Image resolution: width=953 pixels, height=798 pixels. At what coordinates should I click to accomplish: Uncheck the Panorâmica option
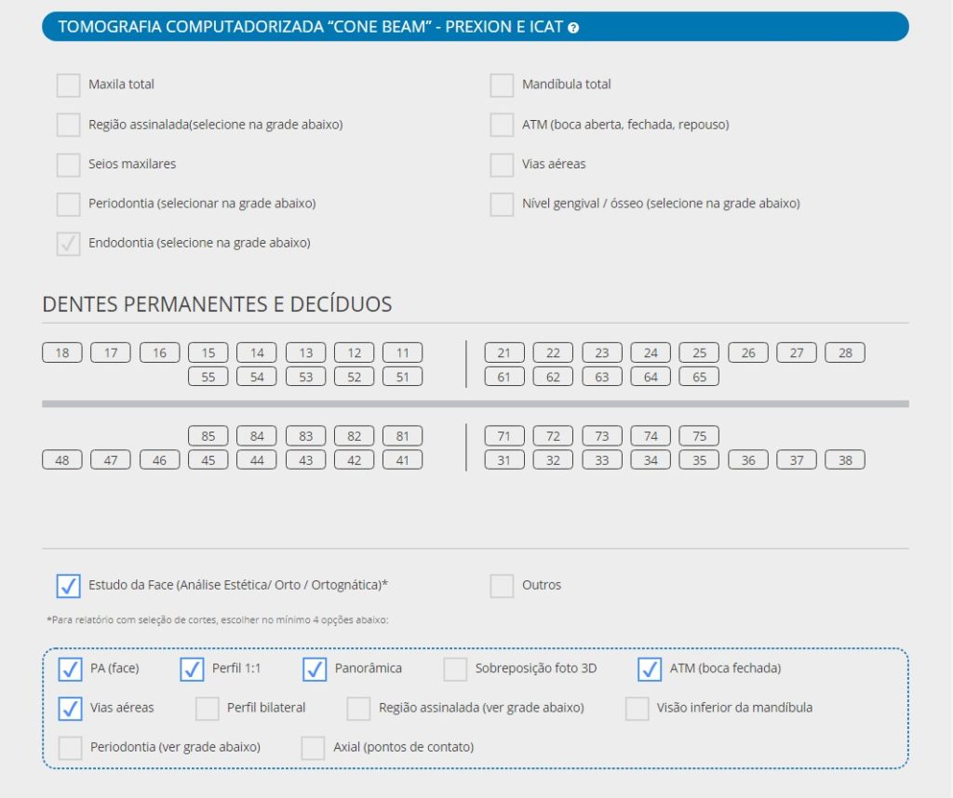click(315, 669)
